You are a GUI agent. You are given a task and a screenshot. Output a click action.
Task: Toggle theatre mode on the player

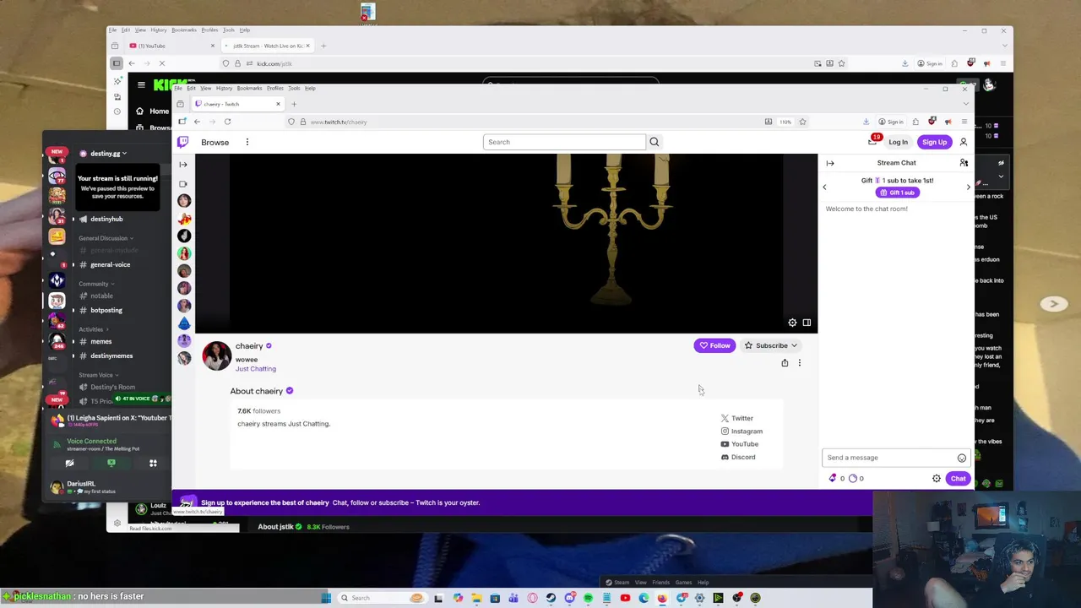pos(807,323)
